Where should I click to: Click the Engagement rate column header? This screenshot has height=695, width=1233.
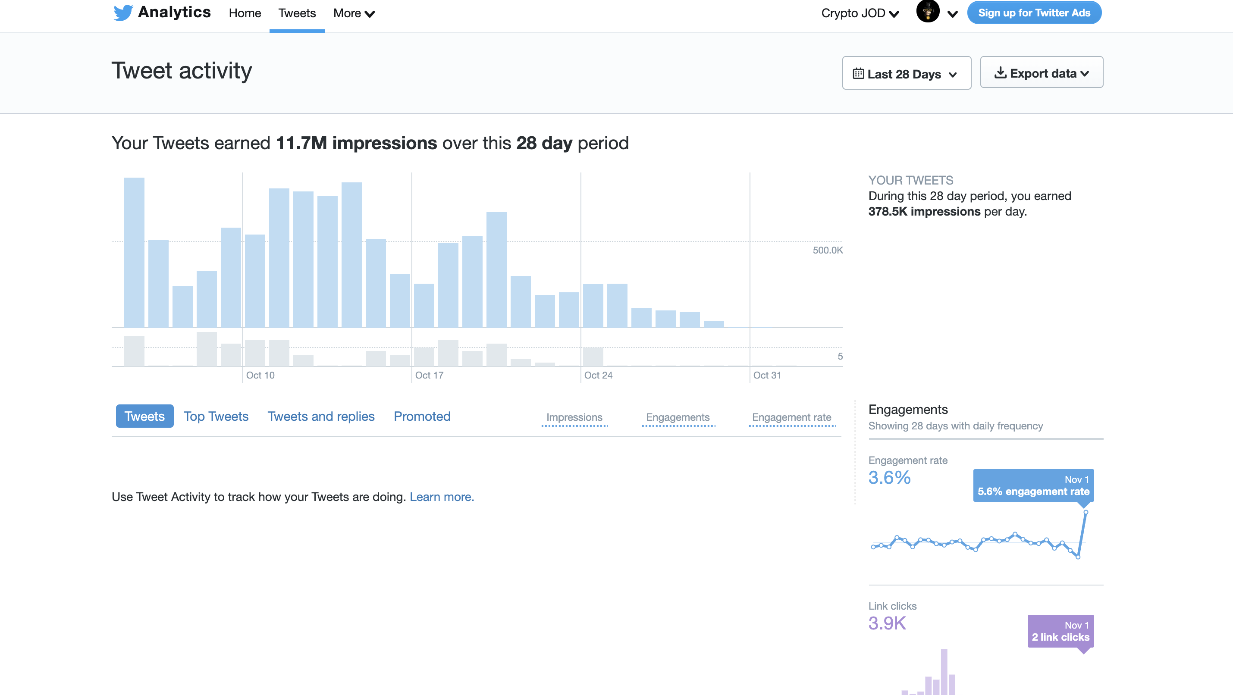click(x=792, y=417)
